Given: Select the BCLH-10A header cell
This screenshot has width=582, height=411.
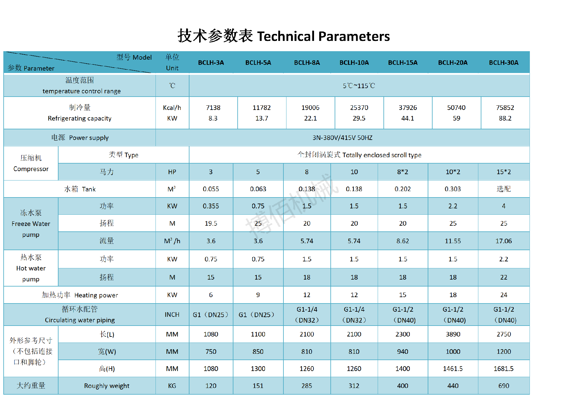Looking at the screenshot, I should [354, 63].
